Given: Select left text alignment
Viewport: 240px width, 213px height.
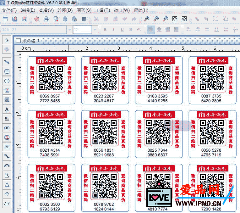Looking at the screenshot, I should [x=151, y=30].
